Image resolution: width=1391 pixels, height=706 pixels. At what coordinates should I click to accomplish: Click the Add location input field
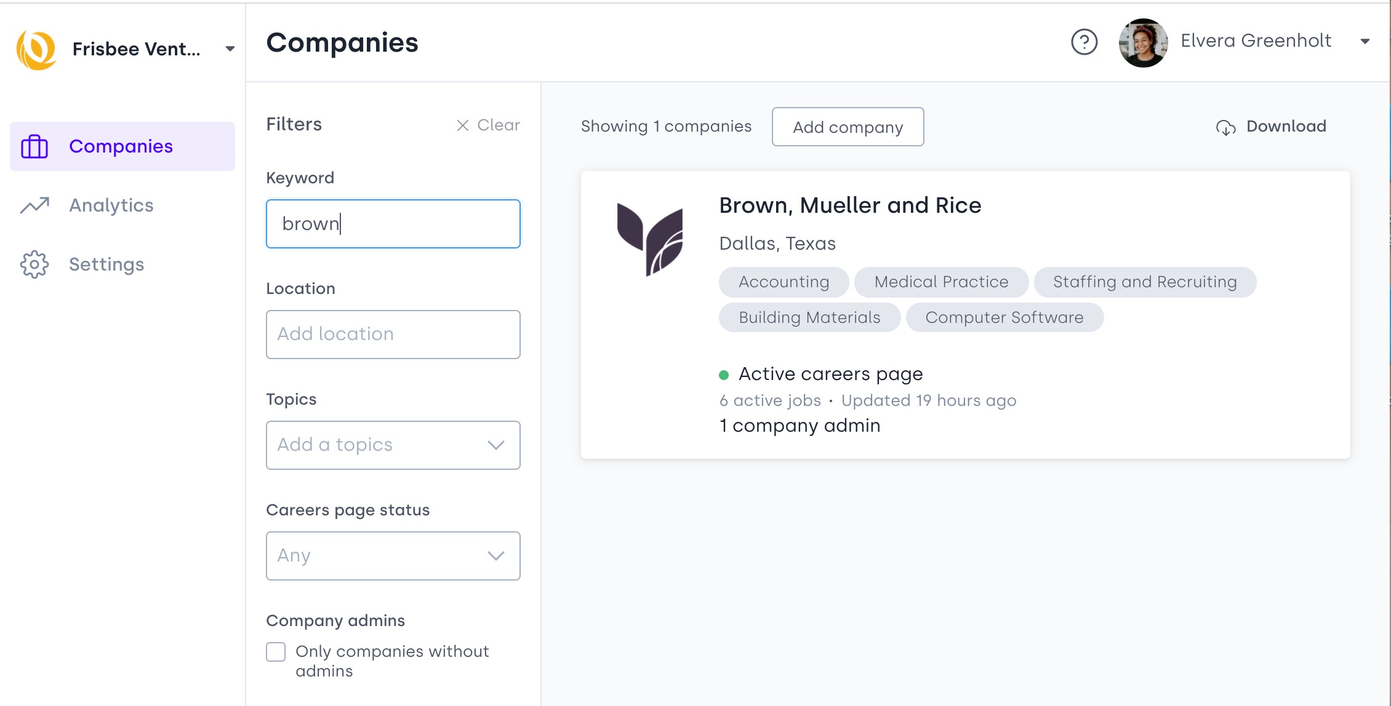(x=393, y=334)
